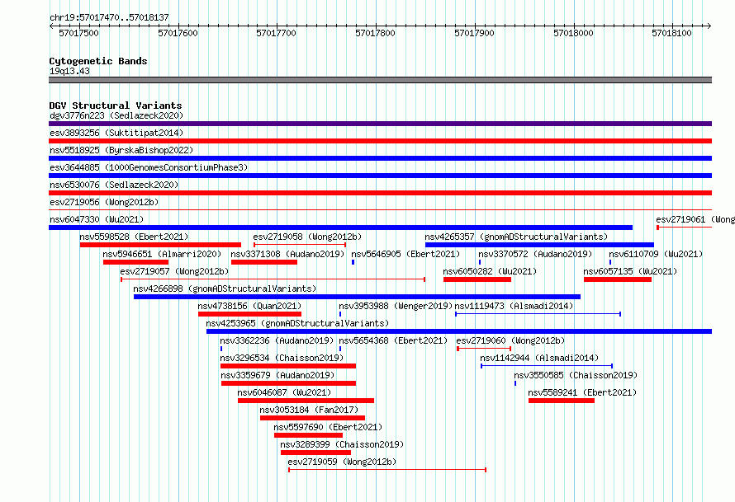
Task: Click nsv4253965 (gnomADStructuralVariants) label
Action: point(297,323)
